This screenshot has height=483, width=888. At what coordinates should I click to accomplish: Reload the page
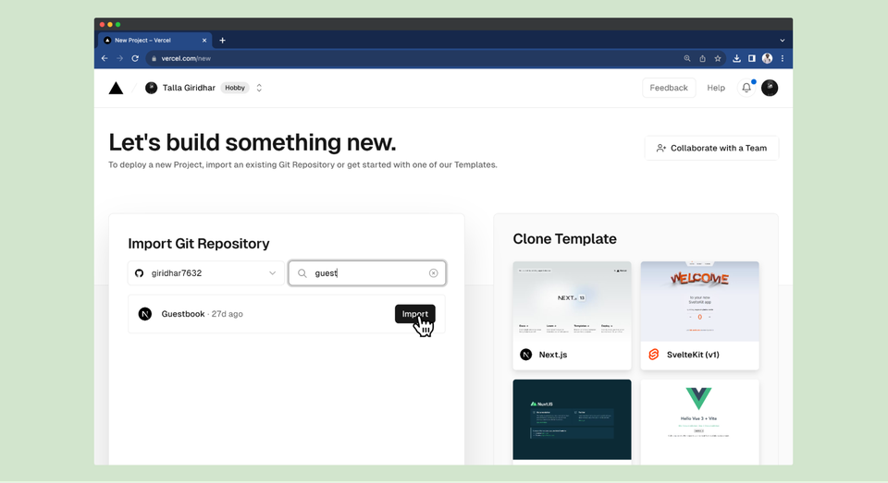135,58
